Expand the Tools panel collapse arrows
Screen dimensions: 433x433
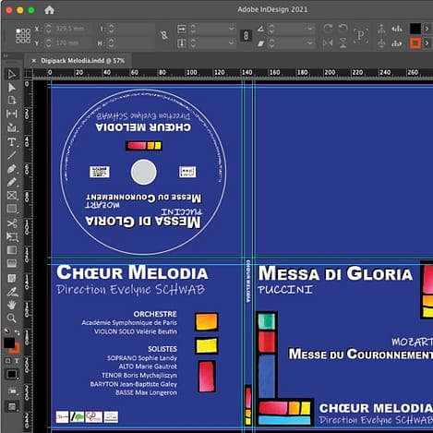[6, 56]
